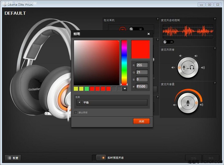Click the sidetone medium-volume speaker icon
Viewport: 224px width, 165px height.
196,56
